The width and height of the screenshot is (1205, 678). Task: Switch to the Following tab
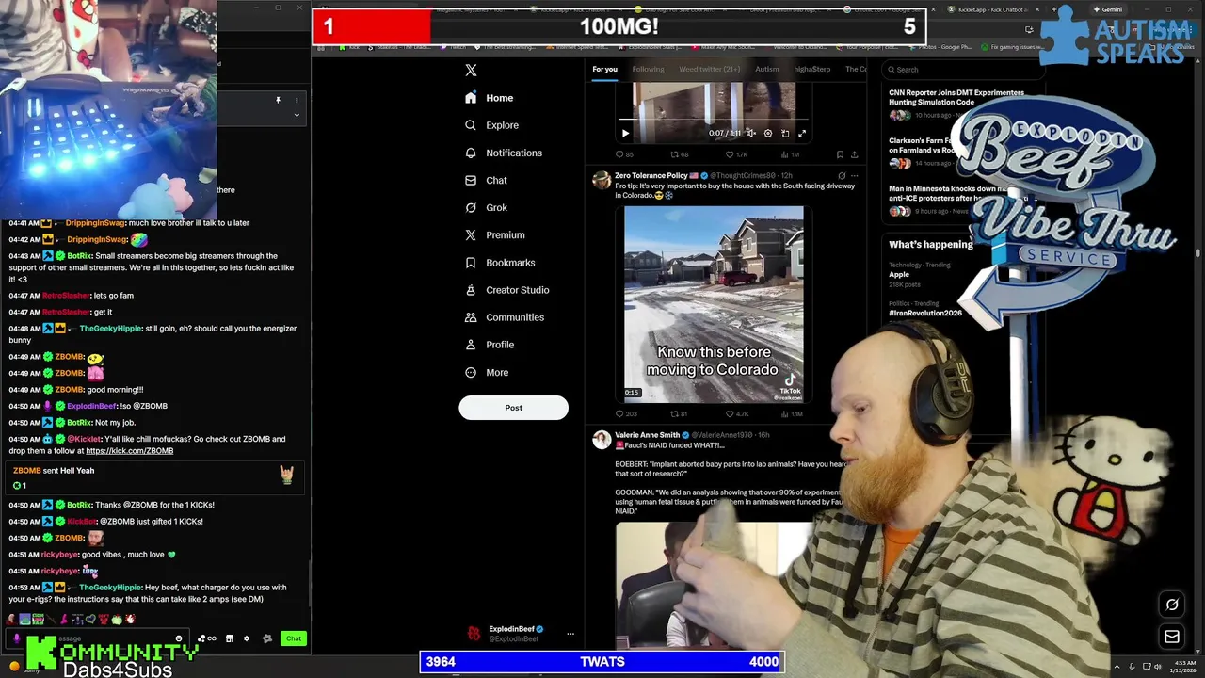click(x=648, y=69)
